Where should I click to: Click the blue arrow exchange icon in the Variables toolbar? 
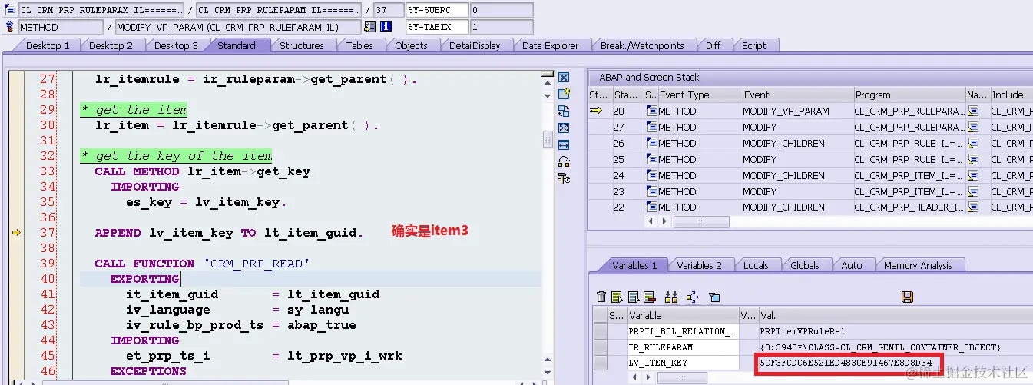[693, 297]
